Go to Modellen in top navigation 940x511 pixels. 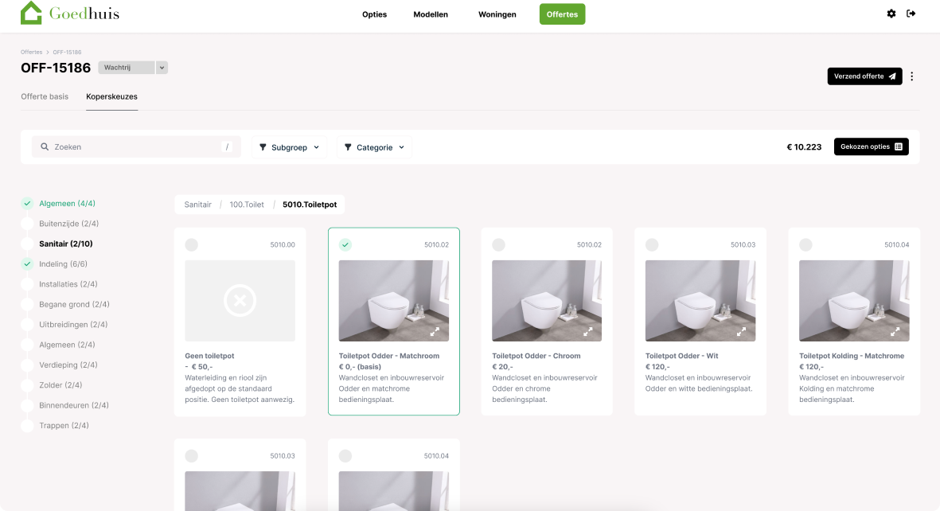(431, 14)
